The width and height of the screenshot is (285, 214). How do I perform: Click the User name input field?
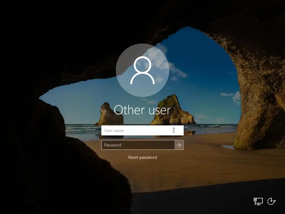click(x=142, y=130)
